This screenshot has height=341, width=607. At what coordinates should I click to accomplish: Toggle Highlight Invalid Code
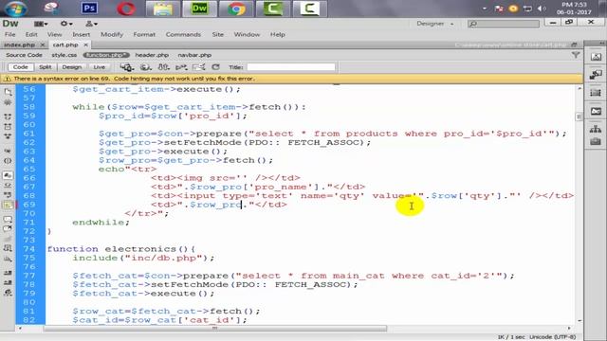coord(8,186)
